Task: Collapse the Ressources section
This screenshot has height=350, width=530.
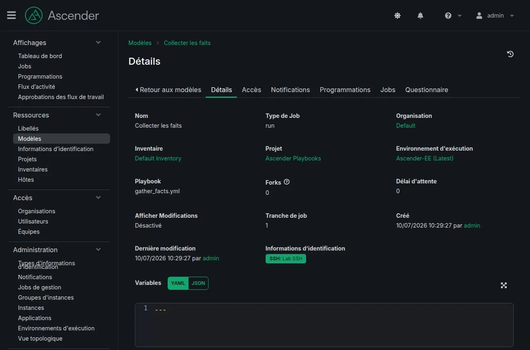Action: coord(98,115)
